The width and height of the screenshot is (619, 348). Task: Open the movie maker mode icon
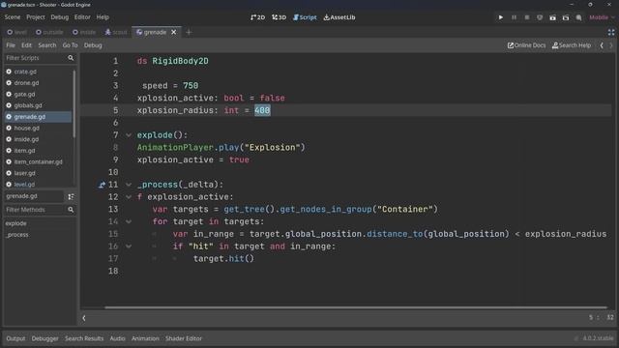[578, 17]
